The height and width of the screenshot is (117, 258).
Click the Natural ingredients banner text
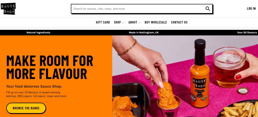(x=38, y=32)
